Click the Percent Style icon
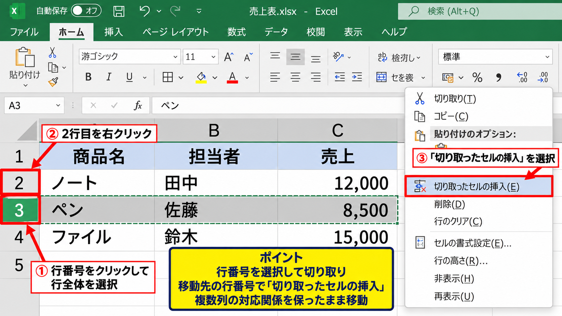Image resolution: width=562 pixels, height=316 pixels. [477, 78]
